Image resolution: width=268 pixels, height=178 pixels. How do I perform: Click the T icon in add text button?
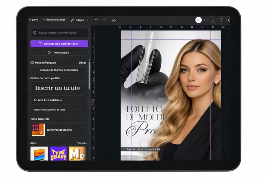[x=40, y=44]
